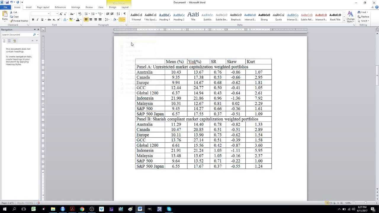
Task: Center align the text
Action: pyautogui.click(x=91, y=20)
